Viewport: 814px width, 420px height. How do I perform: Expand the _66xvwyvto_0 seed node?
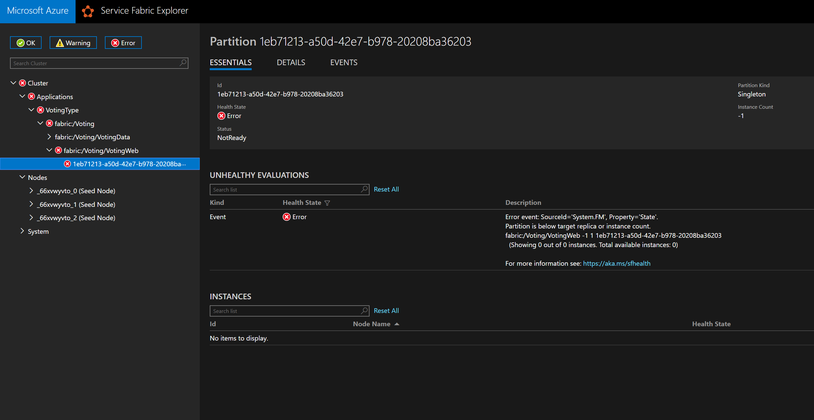coord(31,191)
